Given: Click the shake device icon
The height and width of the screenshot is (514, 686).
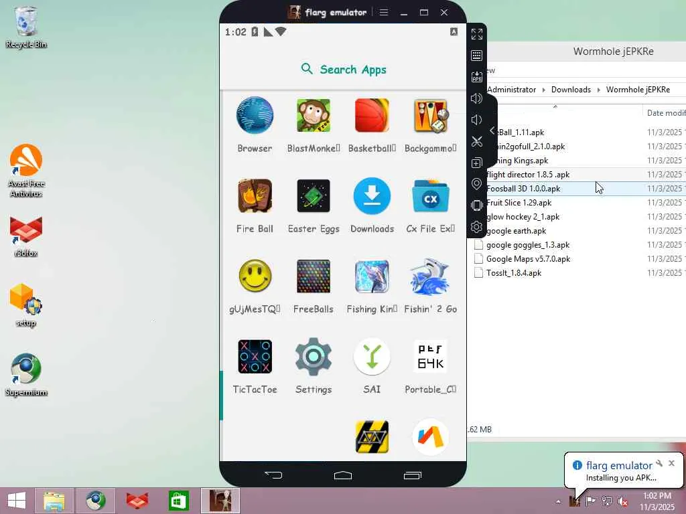Looking at the screenshot, I should (x=476, y=205).
